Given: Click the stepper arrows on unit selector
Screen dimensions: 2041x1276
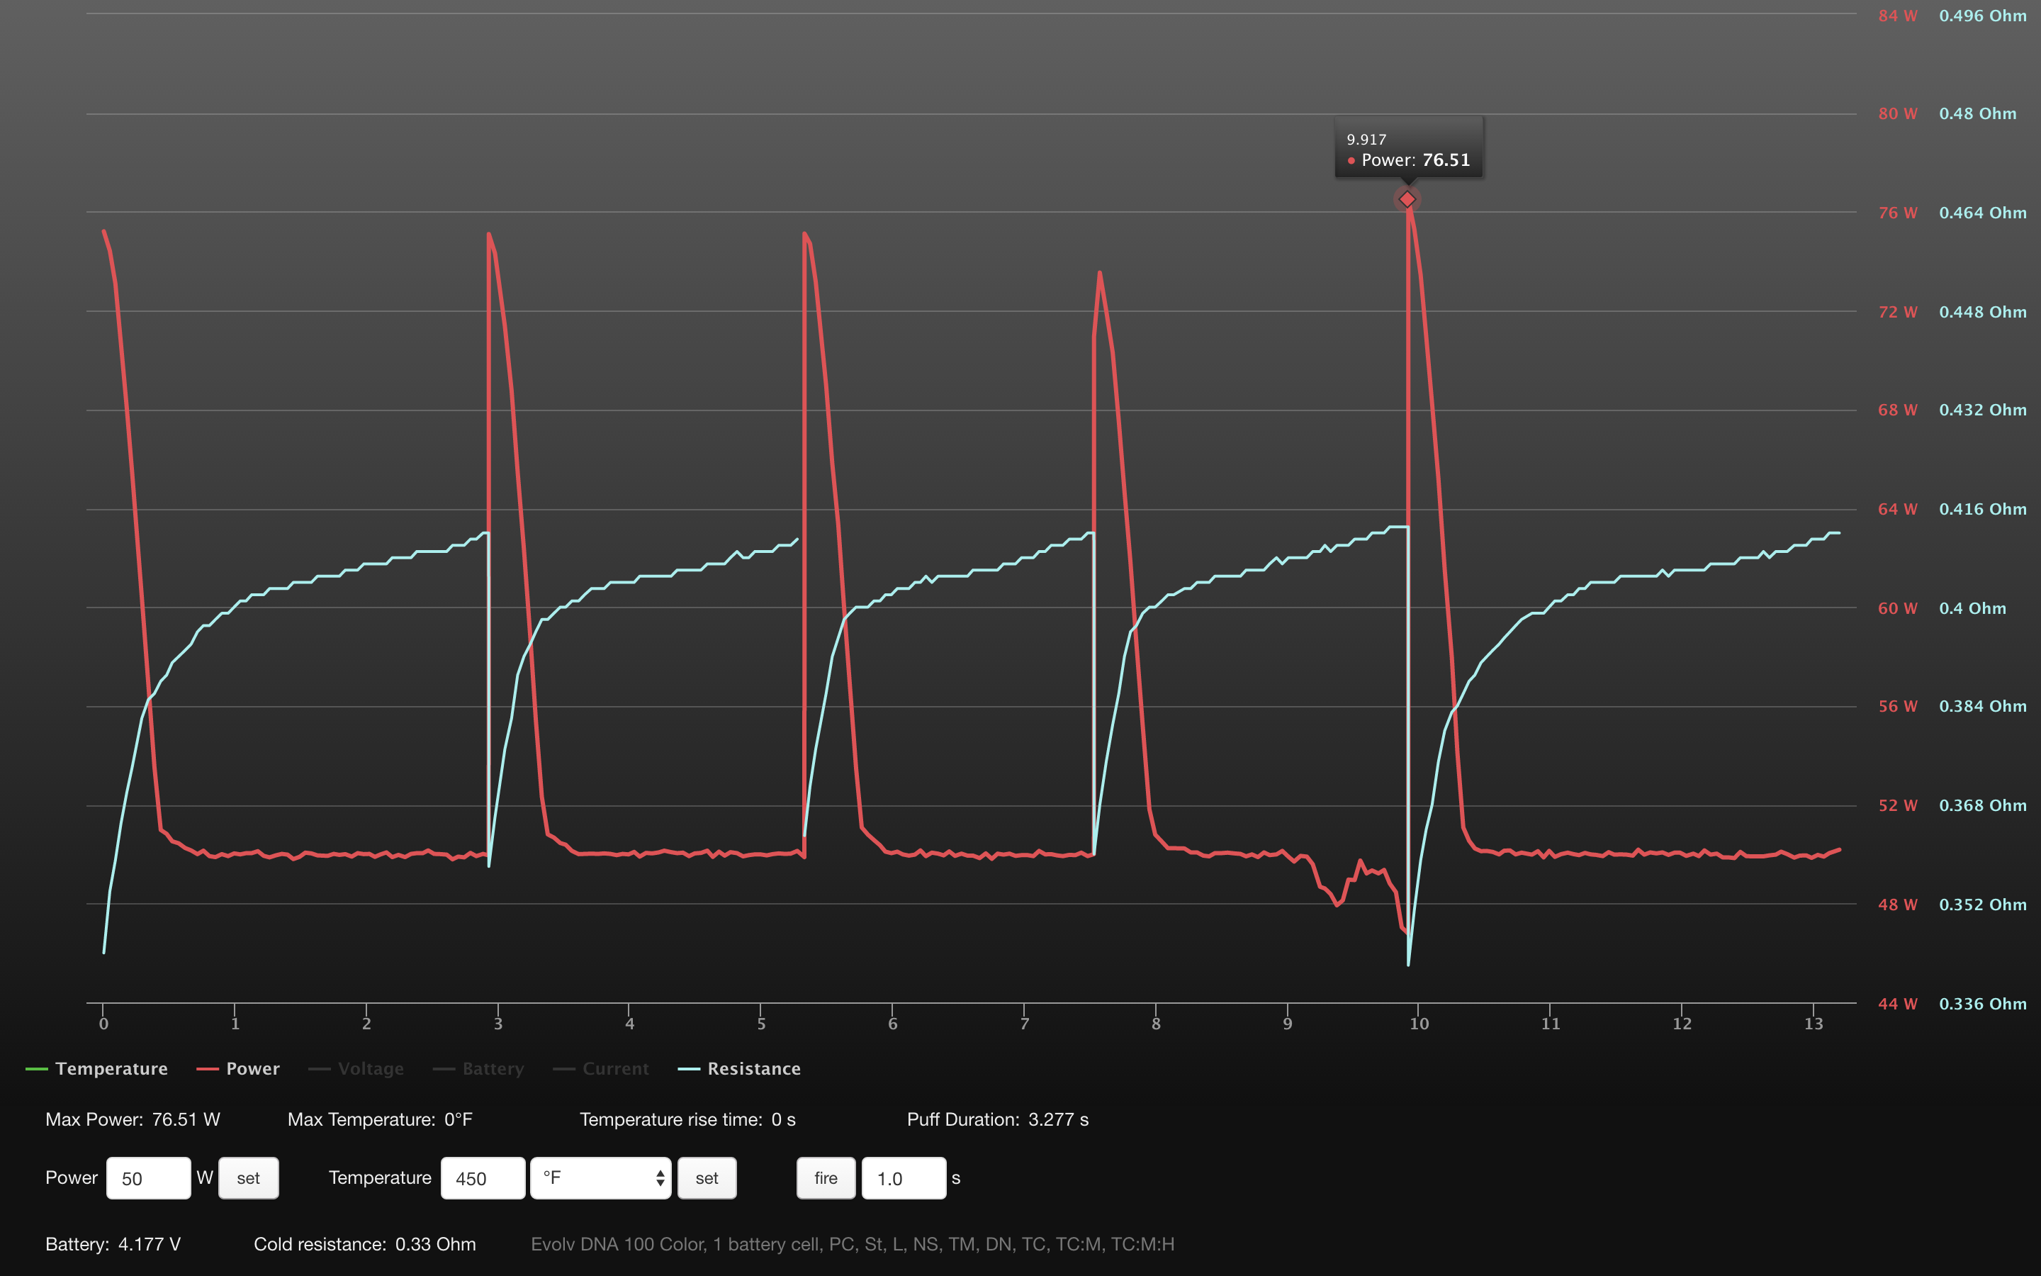Looking at the screenshot, I should point(660,1178).
